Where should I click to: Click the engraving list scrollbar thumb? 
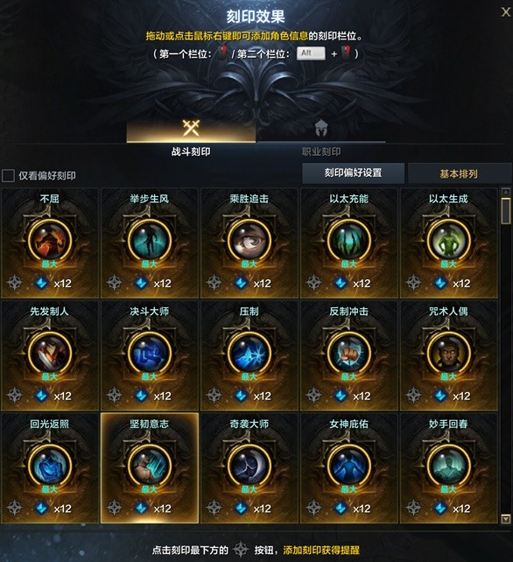(505, 211)
